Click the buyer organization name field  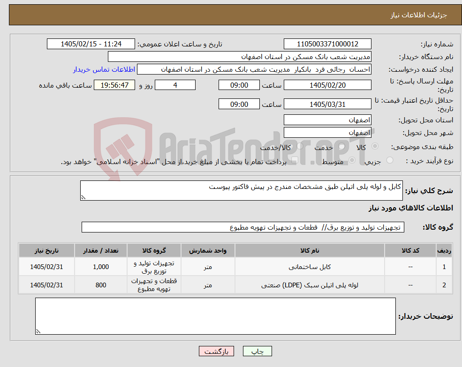pyautogui.click(x=240, y=57)
